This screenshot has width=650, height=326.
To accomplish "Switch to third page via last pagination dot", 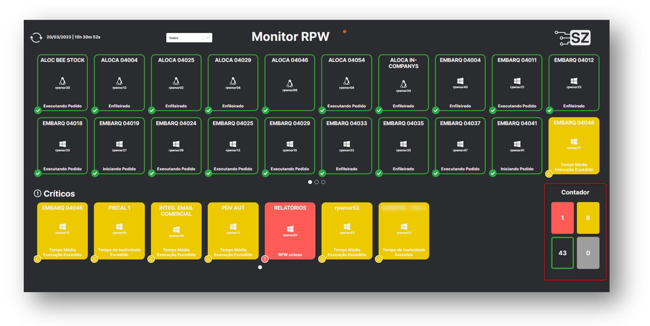I will click(323, 182).
